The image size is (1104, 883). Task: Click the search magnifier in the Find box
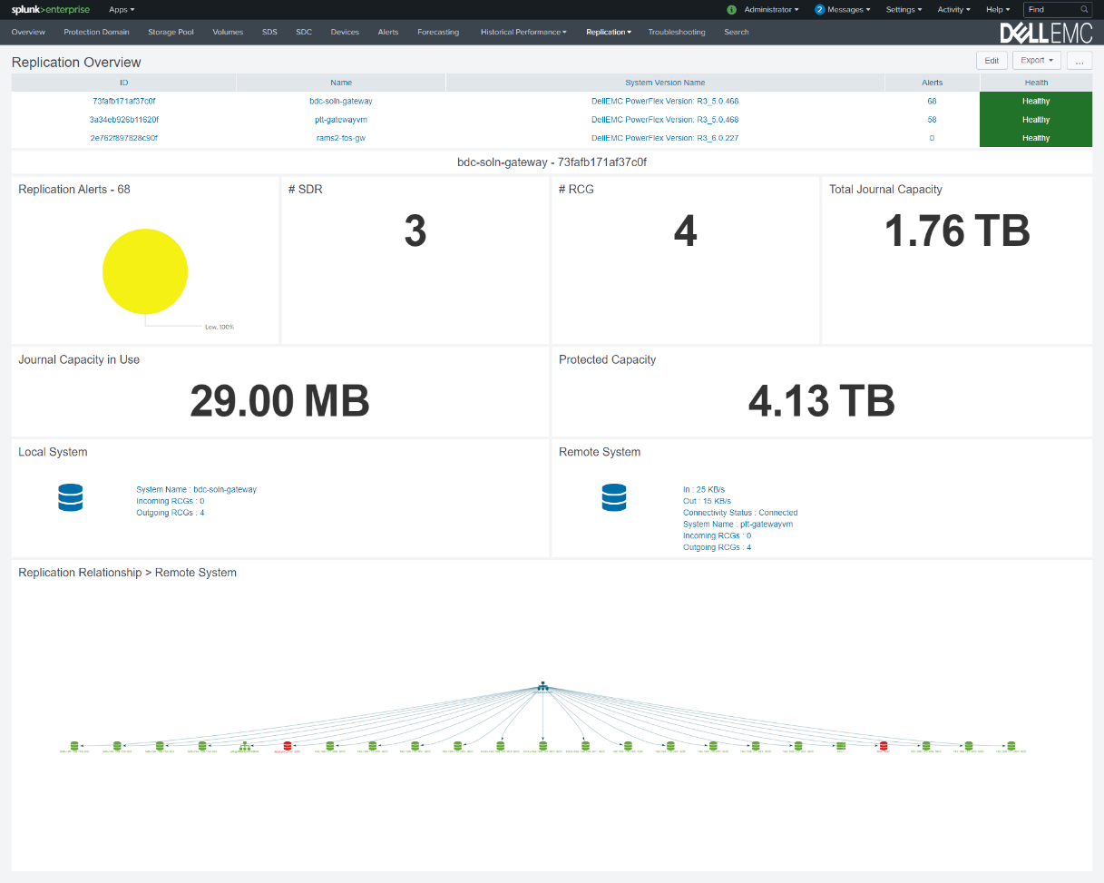tap(1084, 9)
